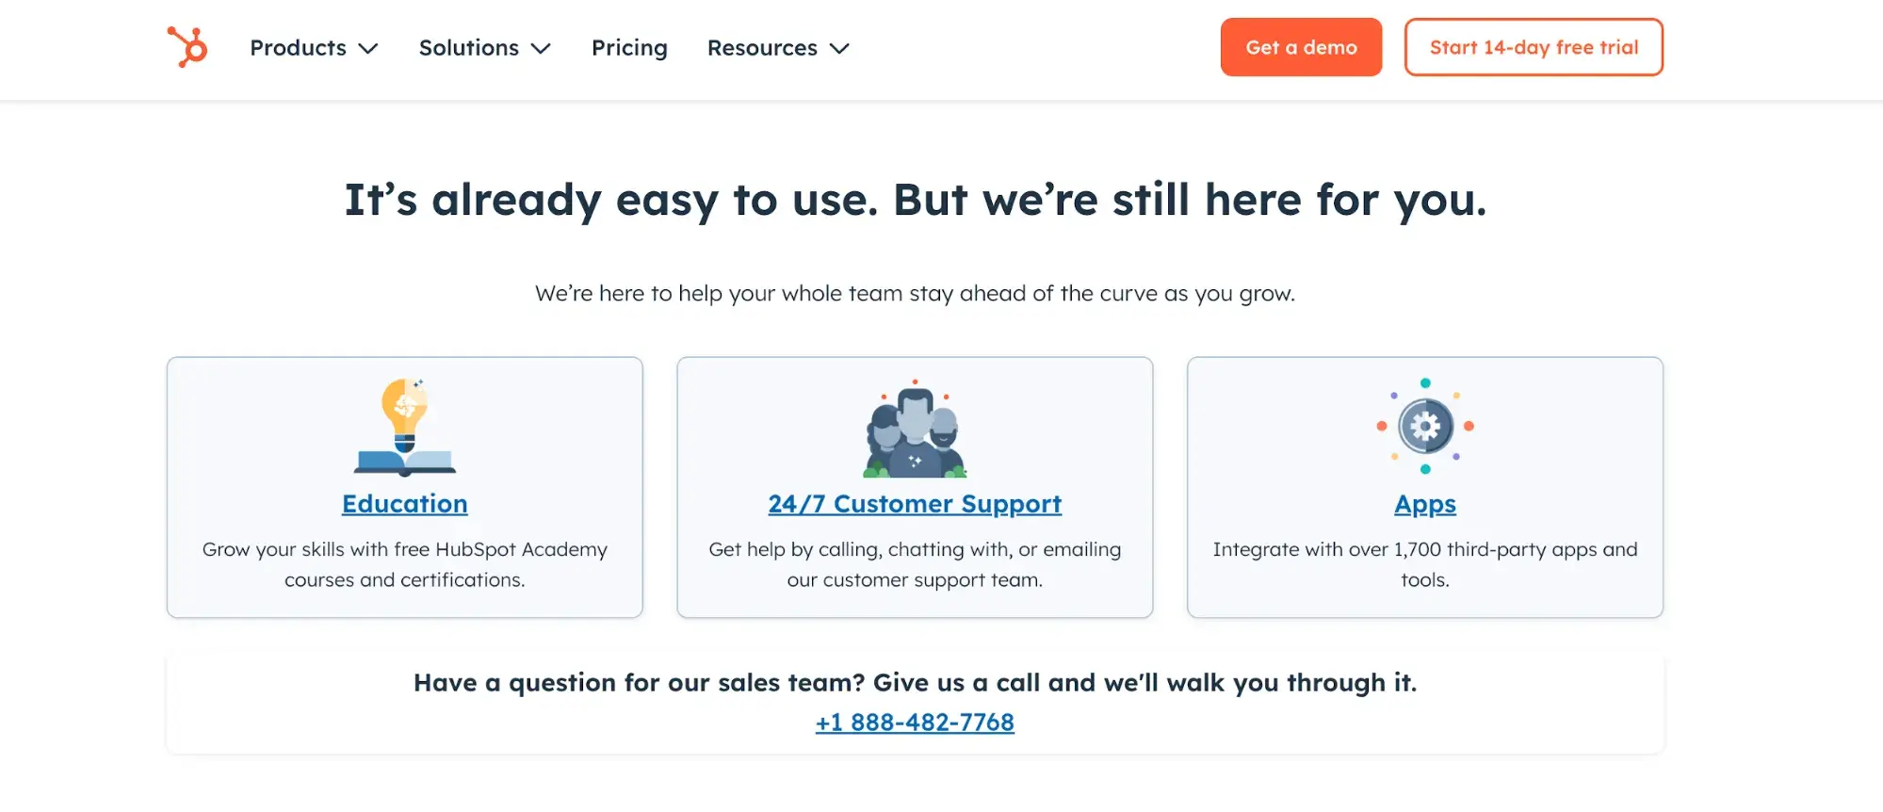1883x812 pixels.
Task: Expand the Products dropdown chevron
Action: 368,49
